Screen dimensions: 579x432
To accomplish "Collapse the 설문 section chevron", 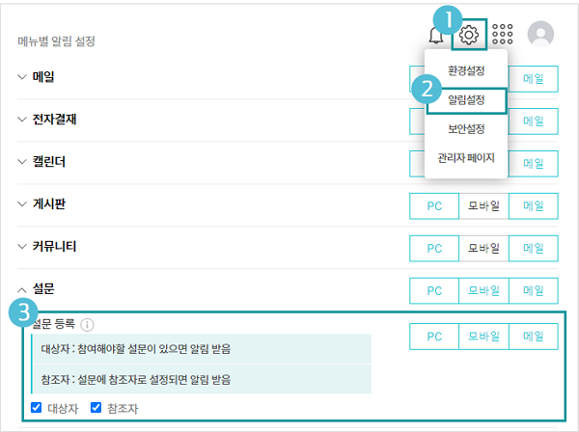I will pos(22,289).
